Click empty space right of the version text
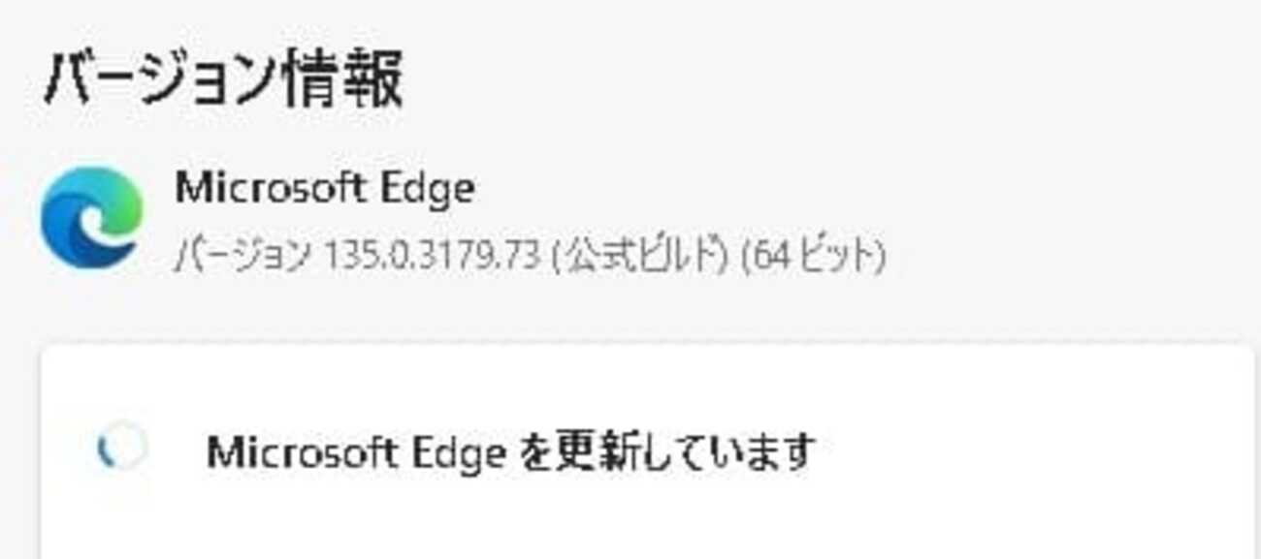 pyautogui.click(x=1067, y=257)
